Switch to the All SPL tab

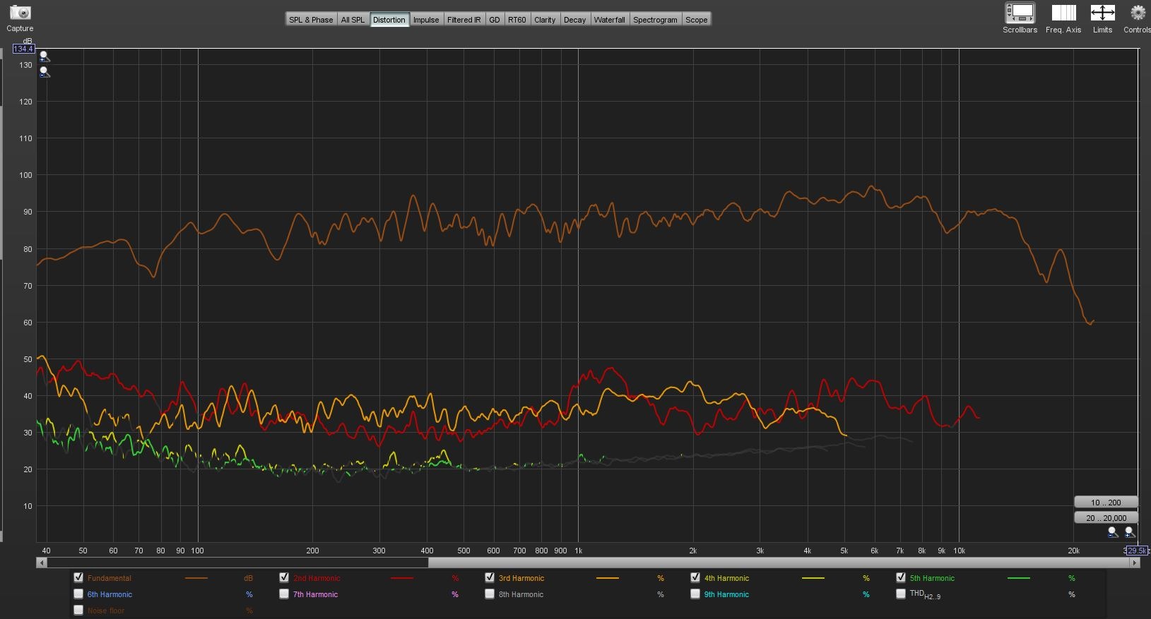click(353, 20)
